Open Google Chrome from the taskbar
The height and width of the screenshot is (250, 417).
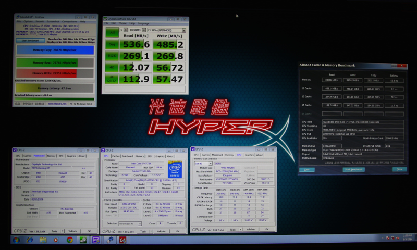coord(69,240)
